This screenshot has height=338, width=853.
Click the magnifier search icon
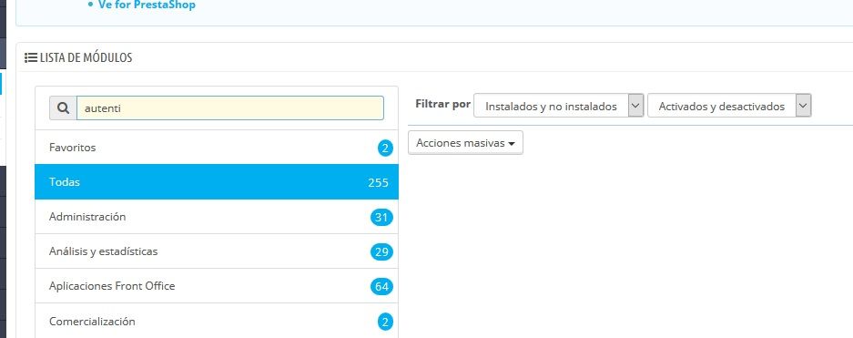[63, 108]
